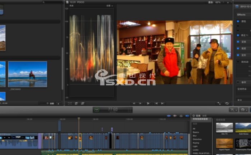Open the viewer zoom 62% dropdown
The image size is (251, 155).
pos(219,2)
